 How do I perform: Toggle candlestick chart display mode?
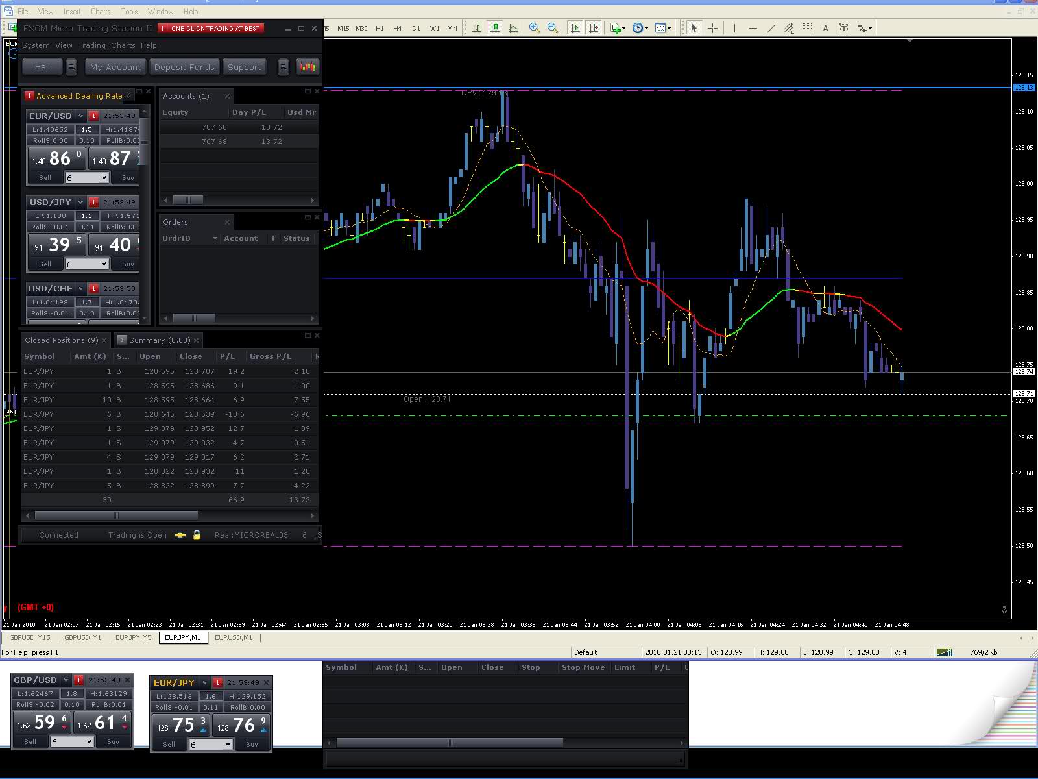[495, 28]
